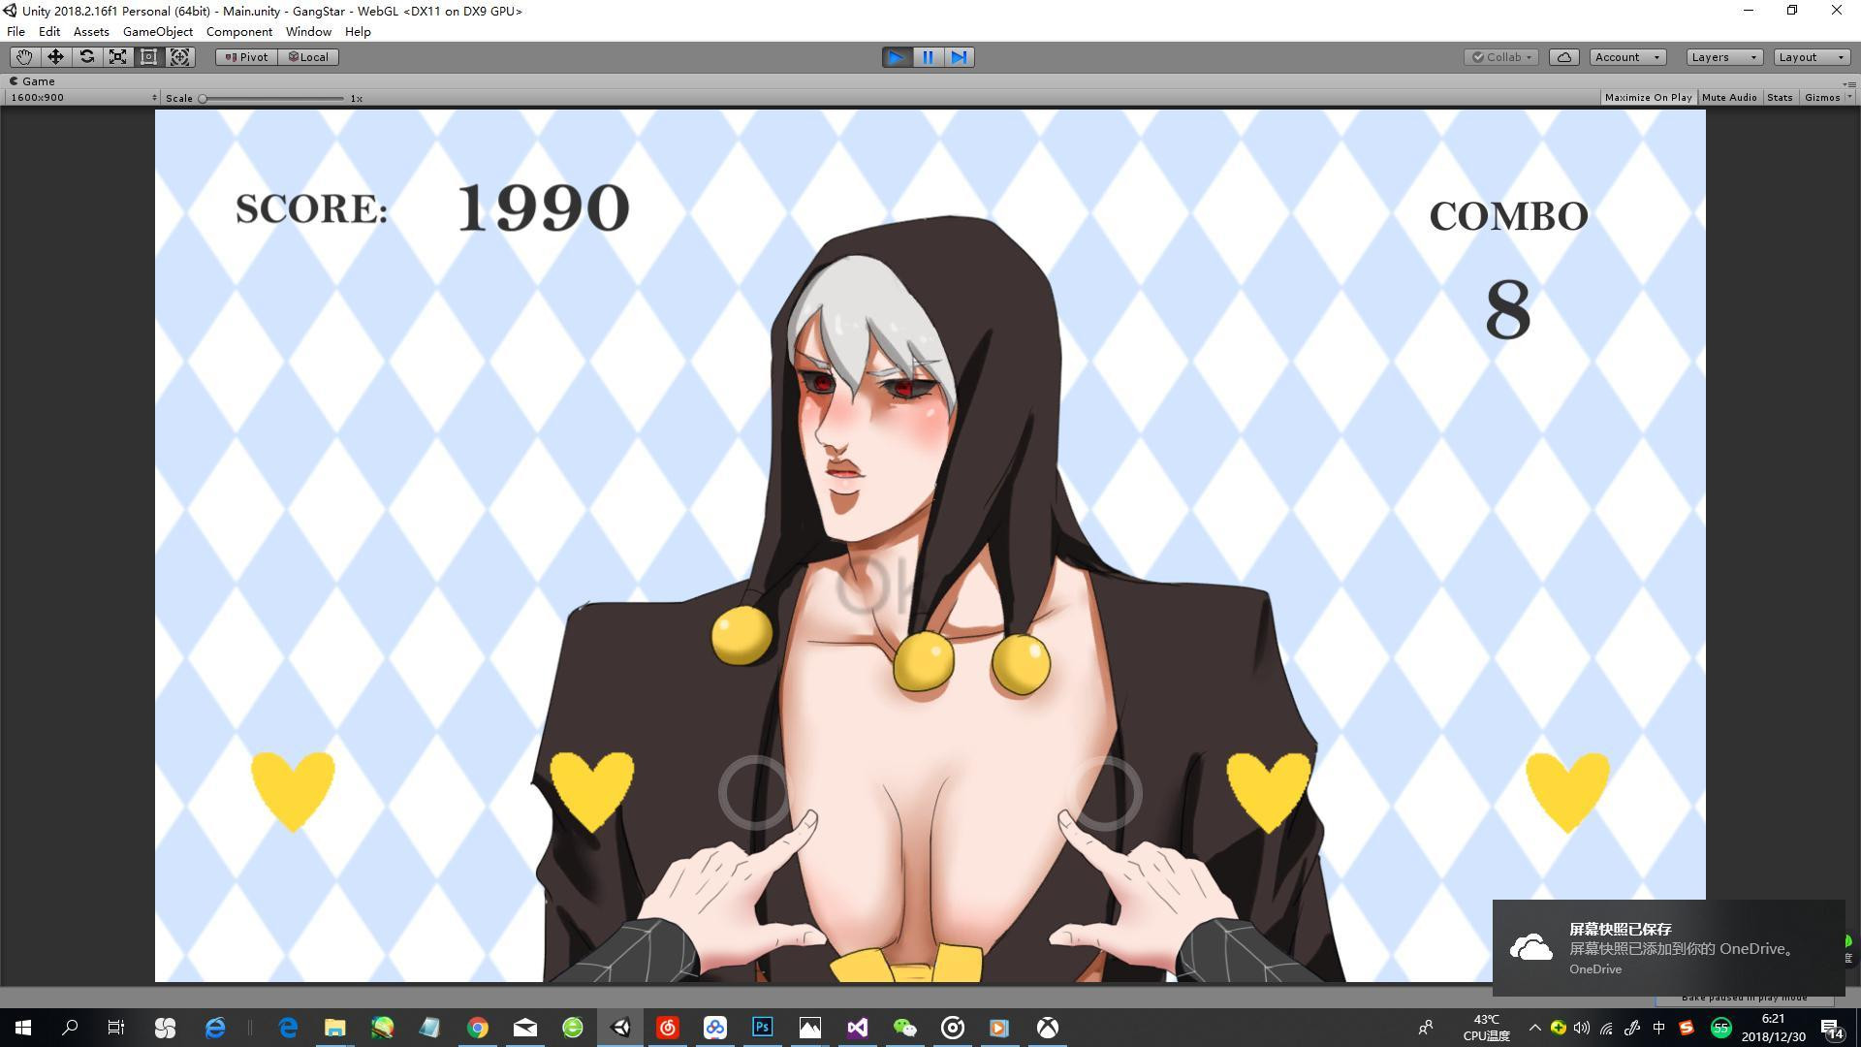Step forward one frame

[959, 57]
